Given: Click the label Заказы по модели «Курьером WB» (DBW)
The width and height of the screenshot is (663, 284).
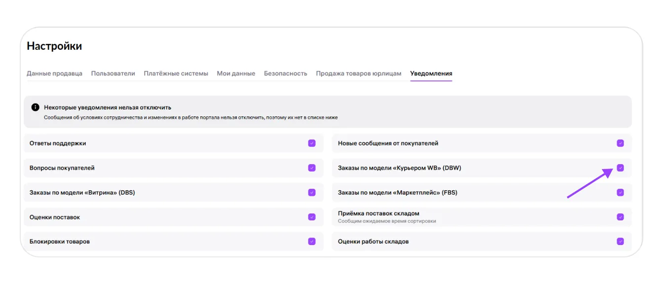Looking at the screenshot, I should point(400,168).
